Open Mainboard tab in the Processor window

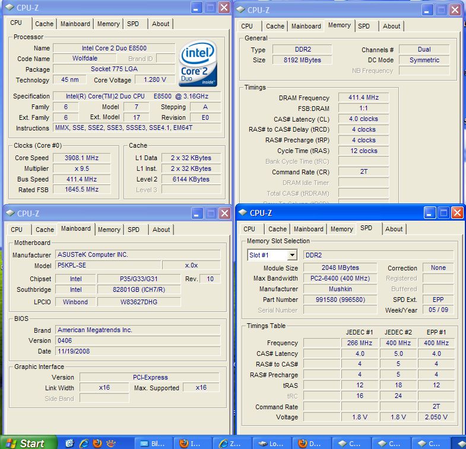click(x=75, y=24)
